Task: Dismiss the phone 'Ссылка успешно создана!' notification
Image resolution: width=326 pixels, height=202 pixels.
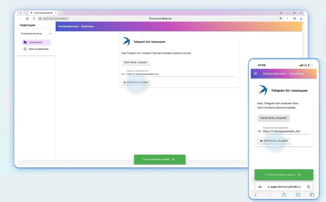Action: pyautogui.click(x=299, y=175)
